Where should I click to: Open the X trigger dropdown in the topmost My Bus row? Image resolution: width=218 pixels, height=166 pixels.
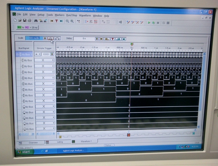point(53,60)
